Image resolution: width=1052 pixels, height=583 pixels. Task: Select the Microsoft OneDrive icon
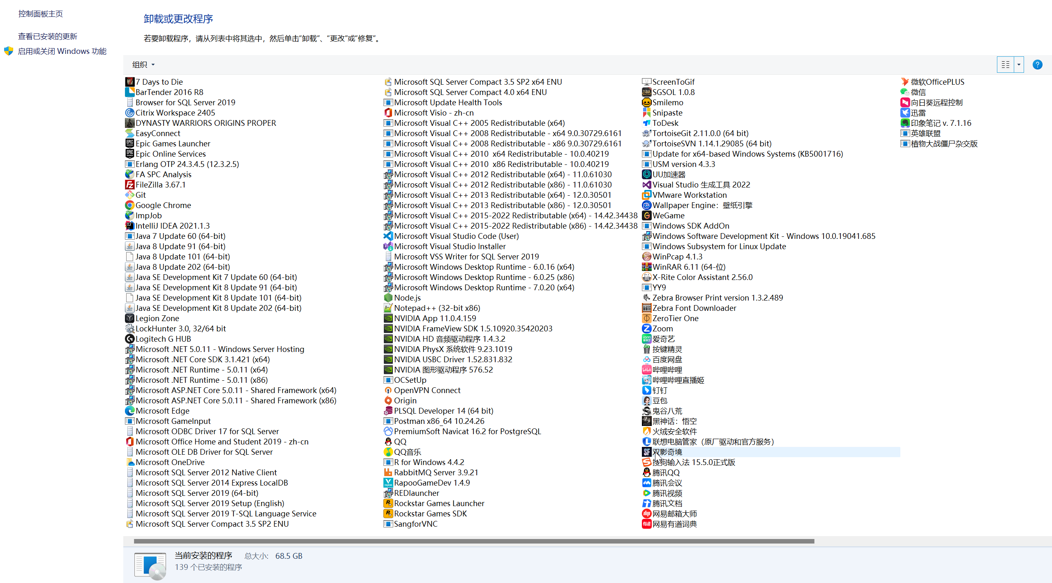click(130, 462)
